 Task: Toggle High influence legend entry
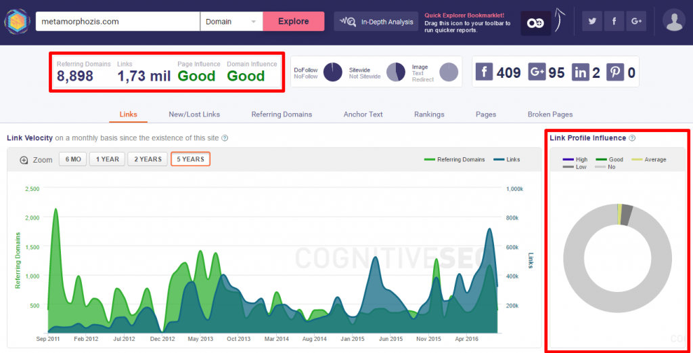tap(575, 160)
